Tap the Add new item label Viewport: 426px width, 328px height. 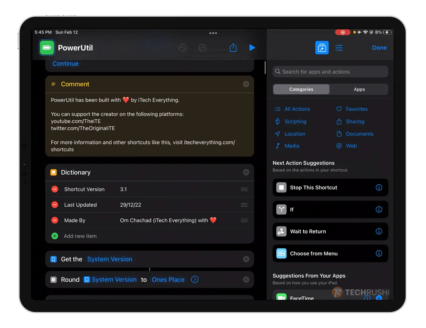coord(80,236)
